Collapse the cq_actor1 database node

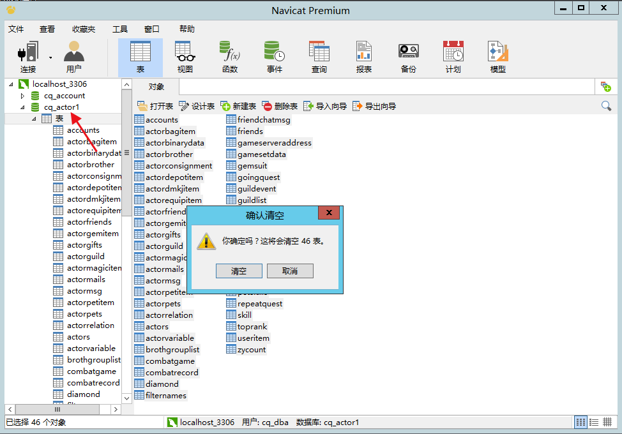point(22,107)
